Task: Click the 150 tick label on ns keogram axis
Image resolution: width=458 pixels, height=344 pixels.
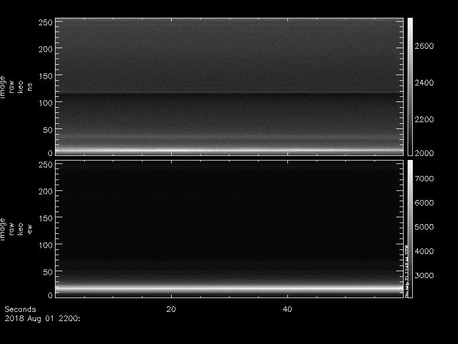Action: click(45, 76)
